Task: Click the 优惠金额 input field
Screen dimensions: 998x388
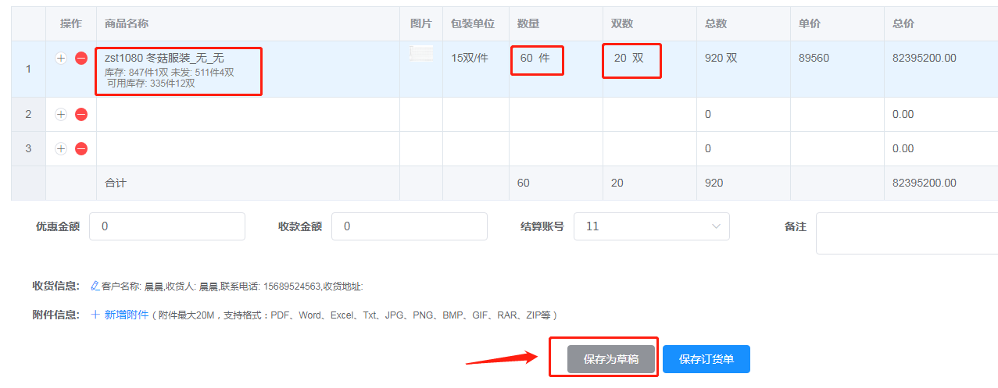Action: coord(166,226)
